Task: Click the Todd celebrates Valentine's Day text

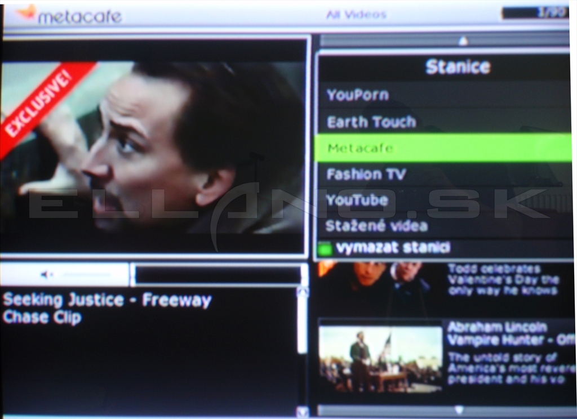Action: (x=503, y=279)
